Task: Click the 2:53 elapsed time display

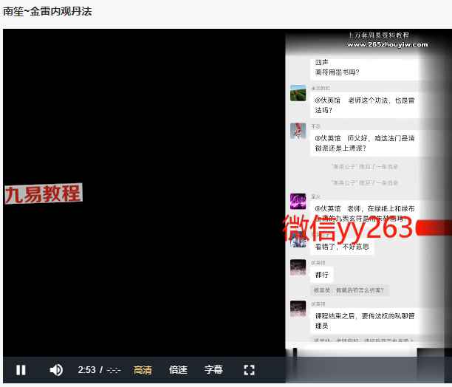Action: [86, 369]
